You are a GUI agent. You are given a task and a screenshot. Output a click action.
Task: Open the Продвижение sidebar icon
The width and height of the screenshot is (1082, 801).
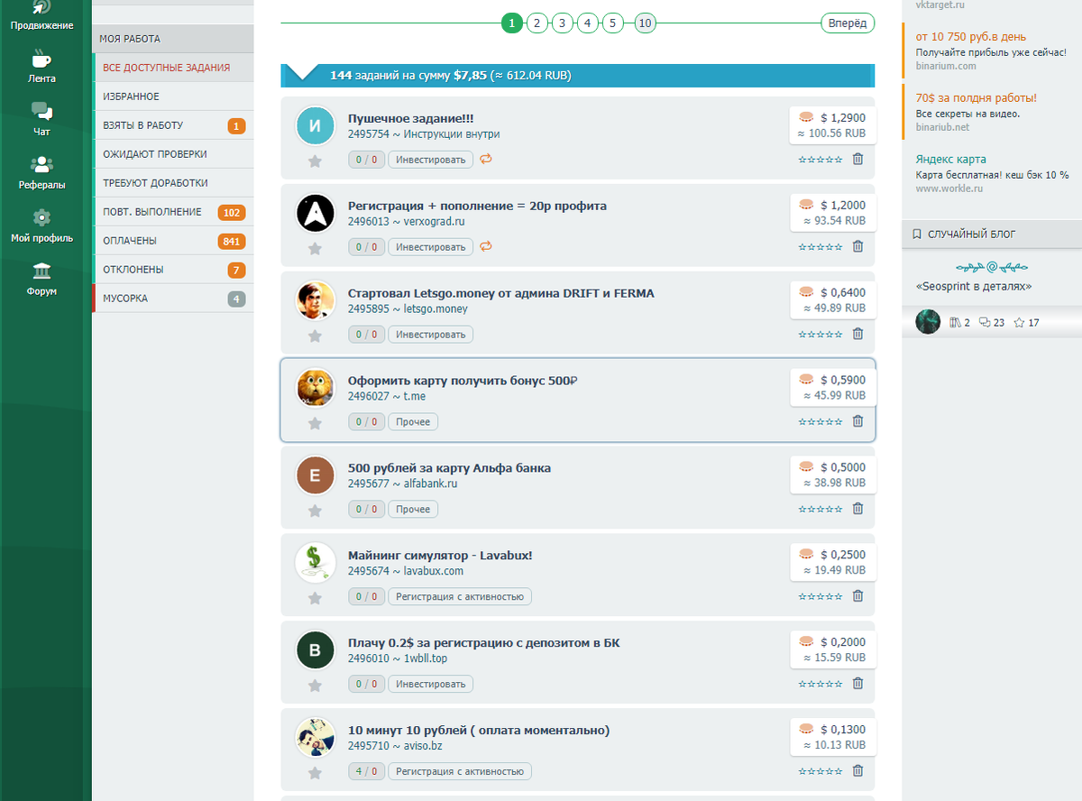tap(41, 7)
